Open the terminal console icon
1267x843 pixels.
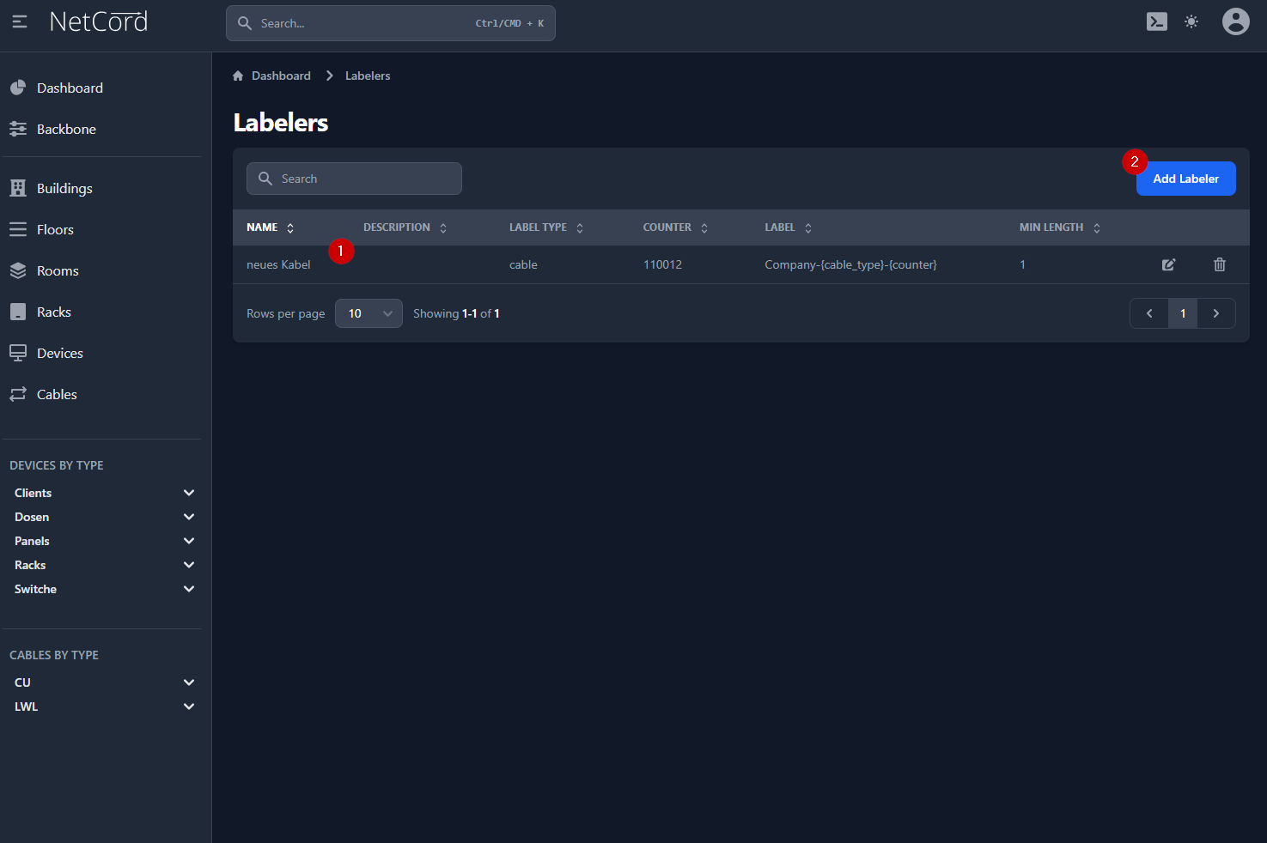(1157, 21)
